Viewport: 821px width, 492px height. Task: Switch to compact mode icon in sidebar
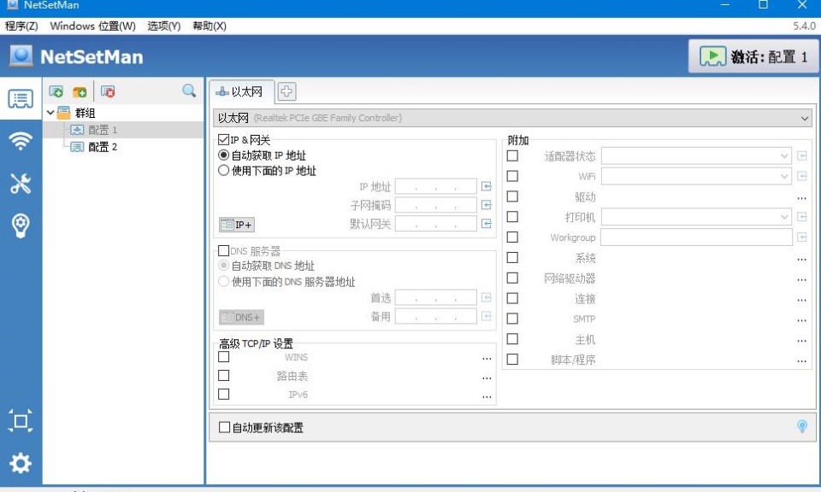click(21, 421)
